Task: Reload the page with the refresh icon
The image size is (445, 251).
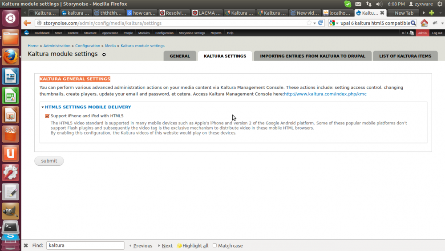Action: (x=320, y=23)
